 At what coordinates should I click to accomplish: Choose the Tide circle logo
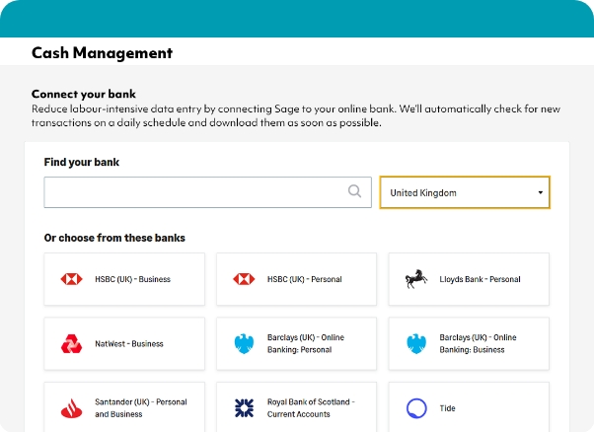click(416, 408)
